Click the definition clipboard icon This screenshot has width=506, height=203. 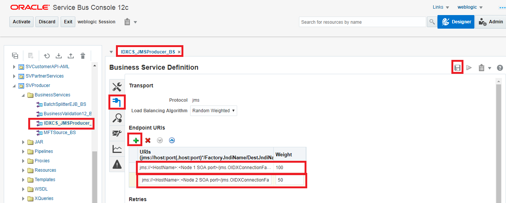[481, 68]
